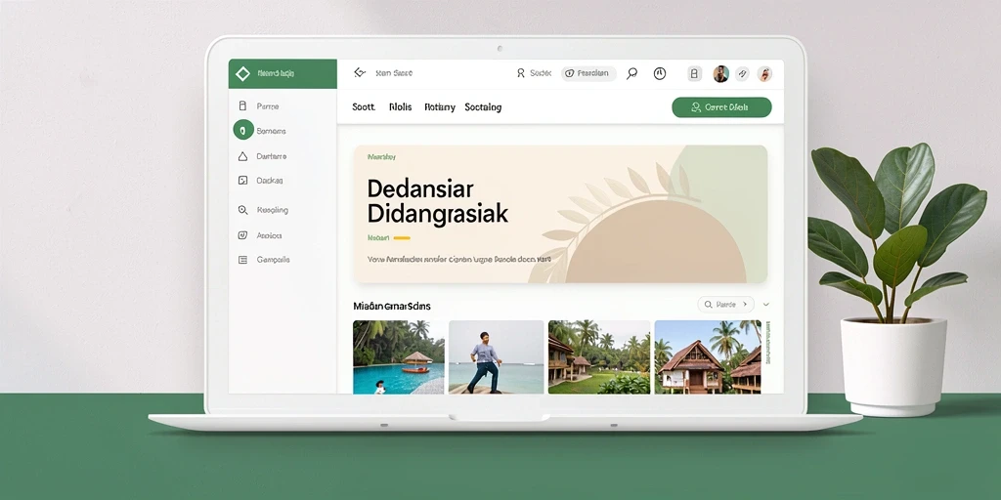The height and width of the screenshot is (500, 1001).
Task: Click the Xan Sacd text beside back arrow
Action: click(394, 73)
